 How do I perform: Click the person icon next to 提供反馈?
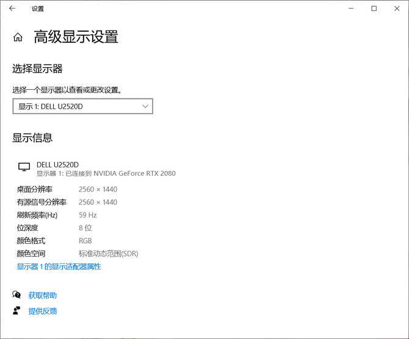click(16, 311)
